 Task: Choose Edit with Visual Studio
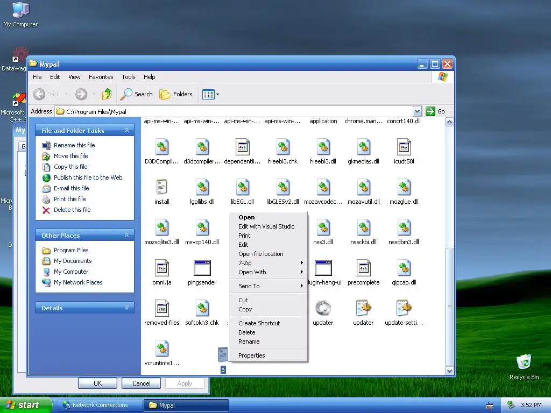pyautogui.click(x=269, y=226)
